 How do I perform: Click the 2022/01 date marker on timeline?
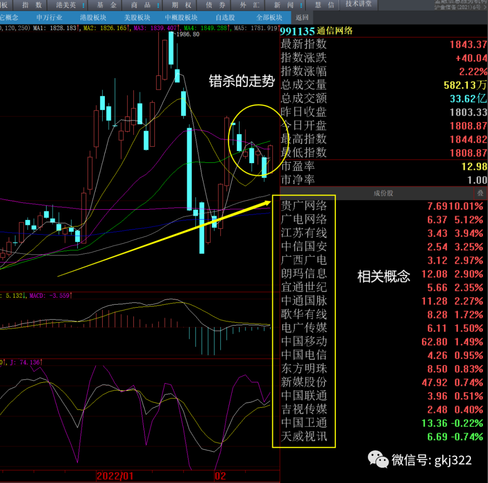(115, 476)
